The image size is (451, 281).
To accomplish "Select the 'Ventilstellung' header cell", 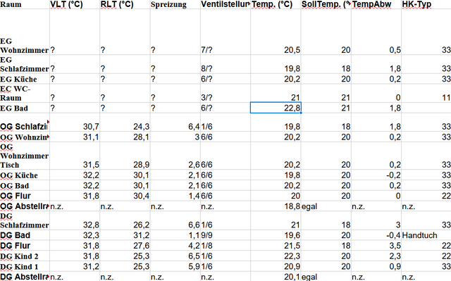I will [225, 4].
